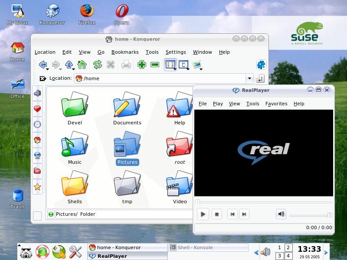Select the root folder link
The image size is (347, 260).
[x=179, y=148]
